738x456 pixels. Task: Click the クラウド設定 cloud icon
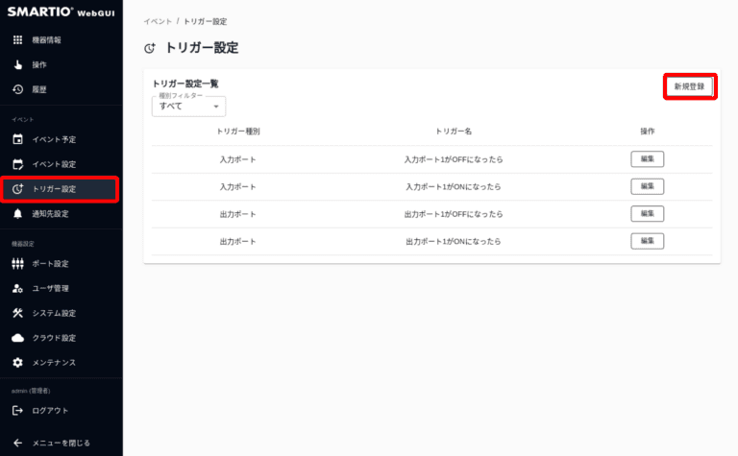click(x=17, y=338)
